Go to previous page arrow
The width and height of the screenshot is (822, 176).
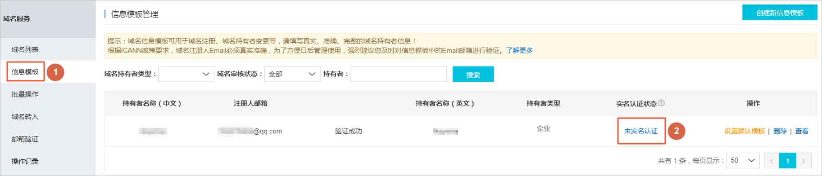(771, 161)
